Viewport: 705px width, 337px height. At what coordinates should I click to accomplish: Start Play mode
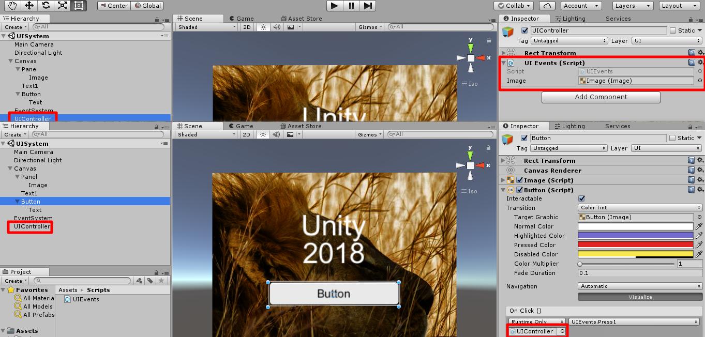coord(335,6)
